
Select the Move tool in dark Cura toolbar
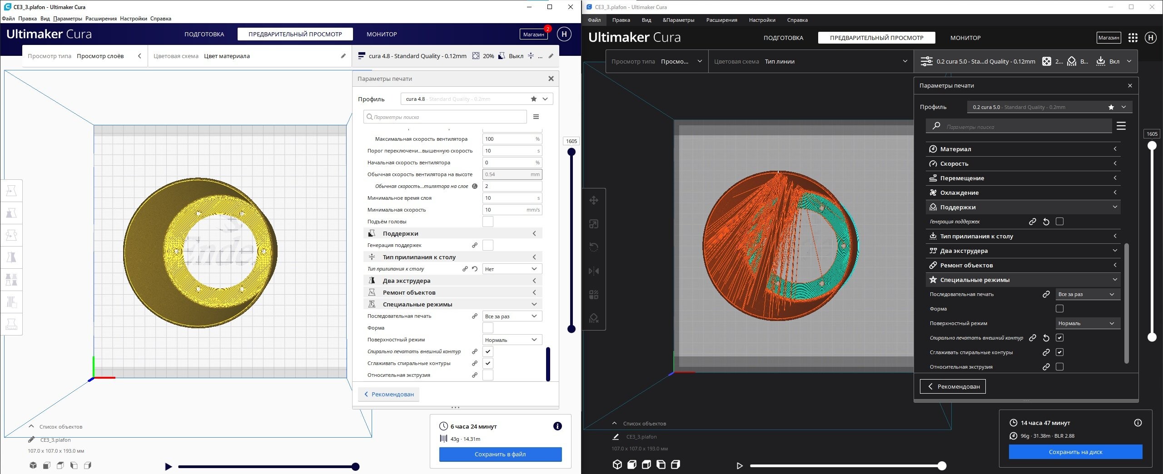(x=594, y=200)
